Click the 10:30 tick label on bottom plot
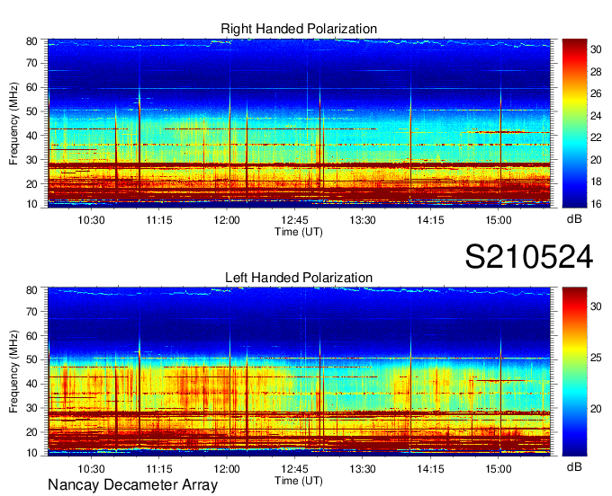This screenshot has height=496, width=612. coord(91,469)
